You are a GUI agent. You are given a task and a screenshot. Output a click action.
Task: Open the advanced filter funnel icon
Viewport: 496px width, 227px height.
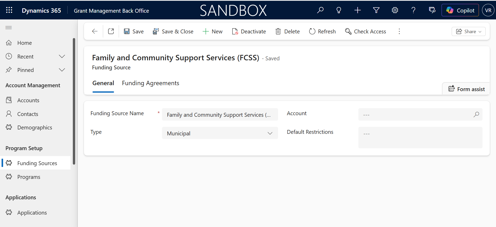(x=376, y=10)
